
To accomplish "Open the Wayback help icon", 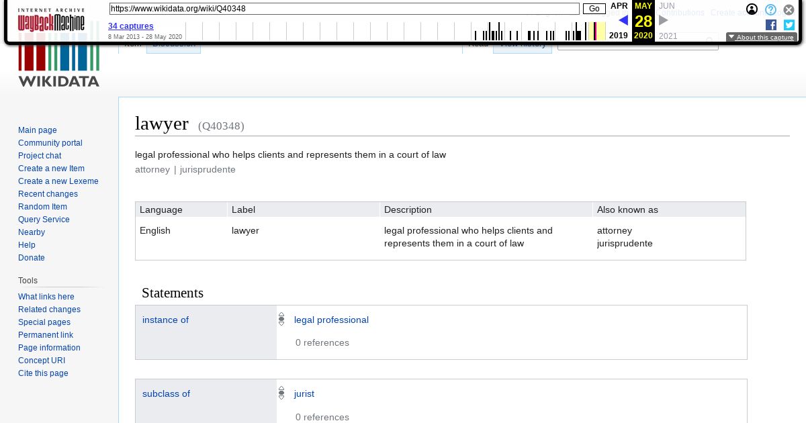I will pos(770,9).
